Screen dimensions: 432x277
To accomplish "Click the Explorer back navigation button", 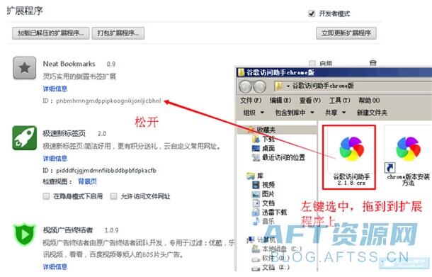I will (x=245, y=86).
